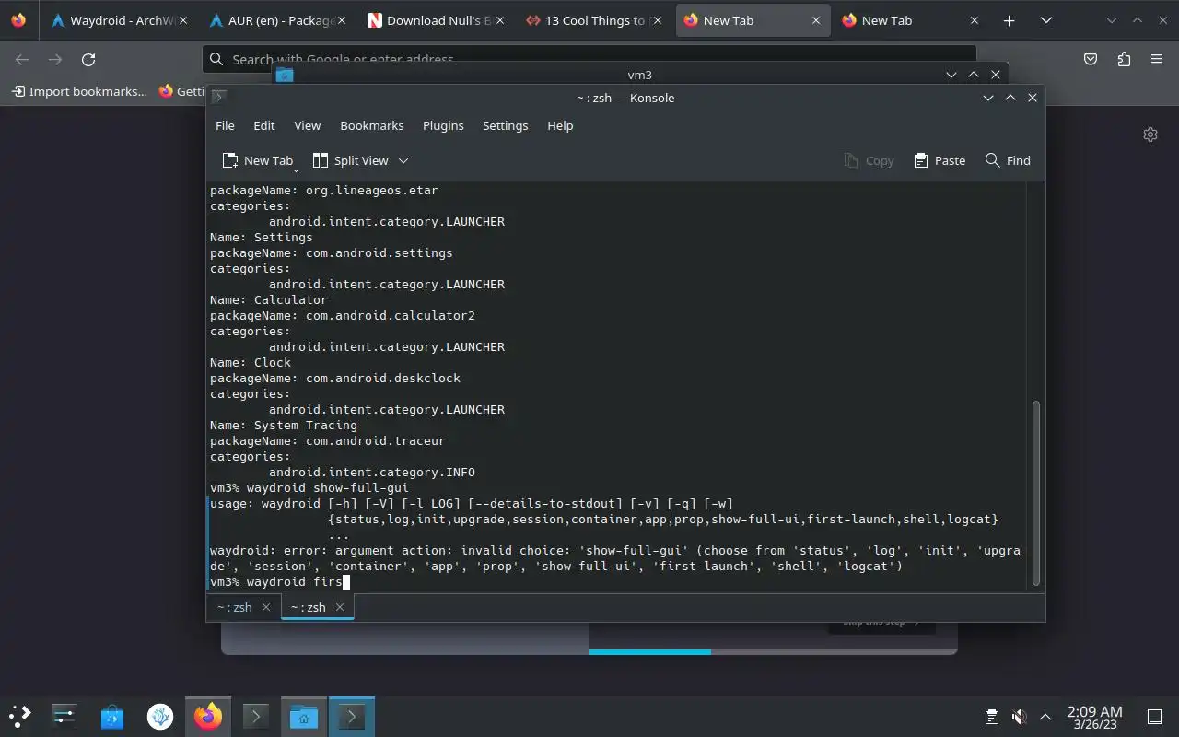This screenshot has height=737, width=1179.
Task: Open Firefox hamburger application menu
Action: (1157, 59)
